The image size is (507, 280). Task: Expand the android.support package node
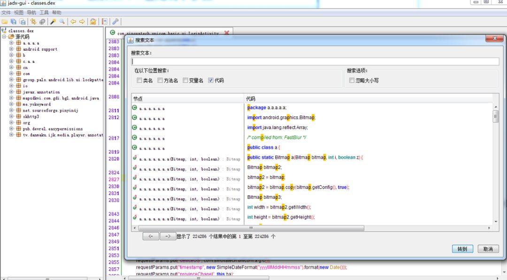click(11, 49)
